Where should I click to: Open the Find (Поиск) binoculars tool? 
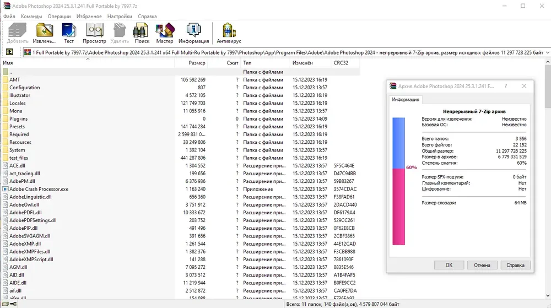click(142, 34)
